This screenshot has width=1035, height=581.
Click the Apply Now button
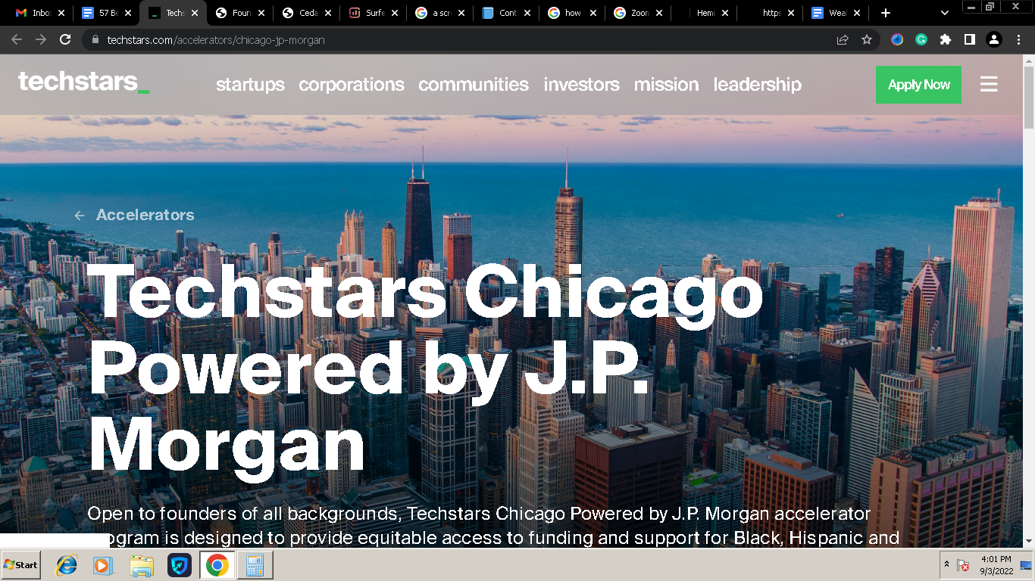[918, 85]
